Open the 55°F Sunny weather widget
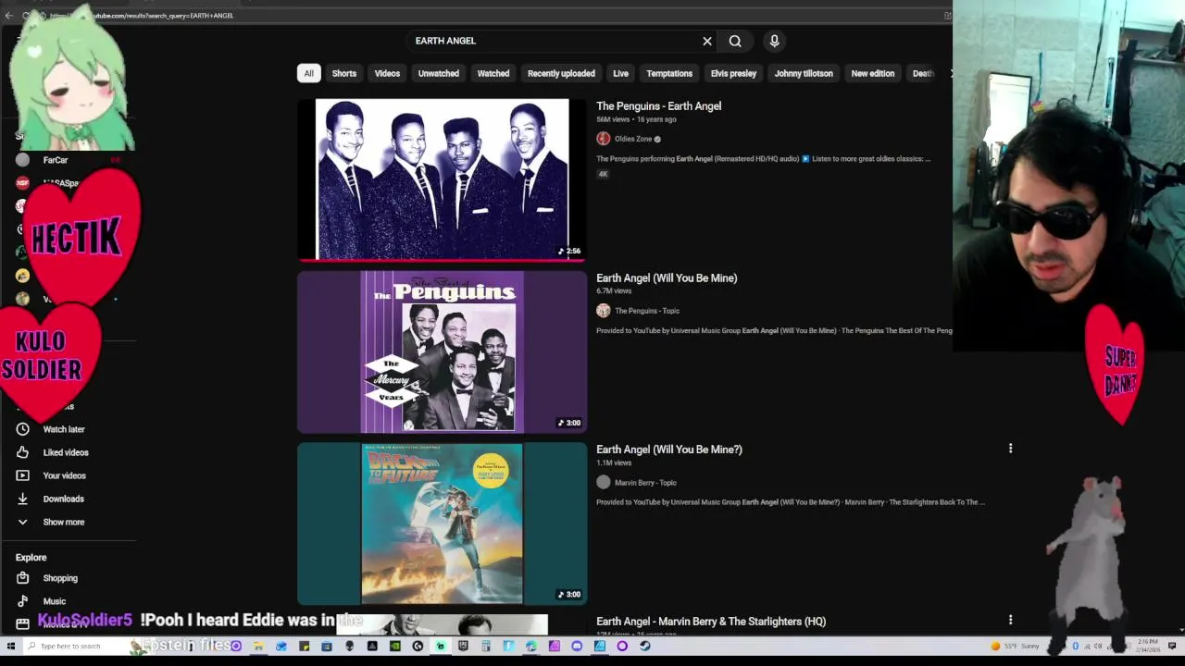The height and width of the screenshot is (666, 1185). click(x=1016, y=646)
